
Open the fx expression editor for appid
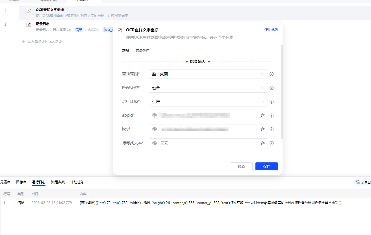pos(262,115)
